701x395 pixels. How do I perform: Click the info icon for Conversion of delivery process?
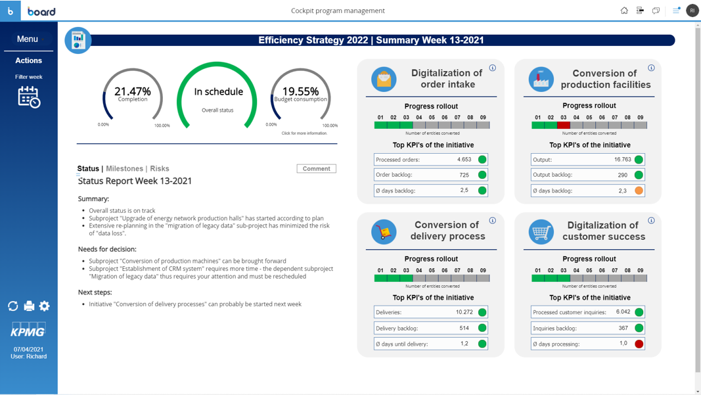(x=492, y=221)
